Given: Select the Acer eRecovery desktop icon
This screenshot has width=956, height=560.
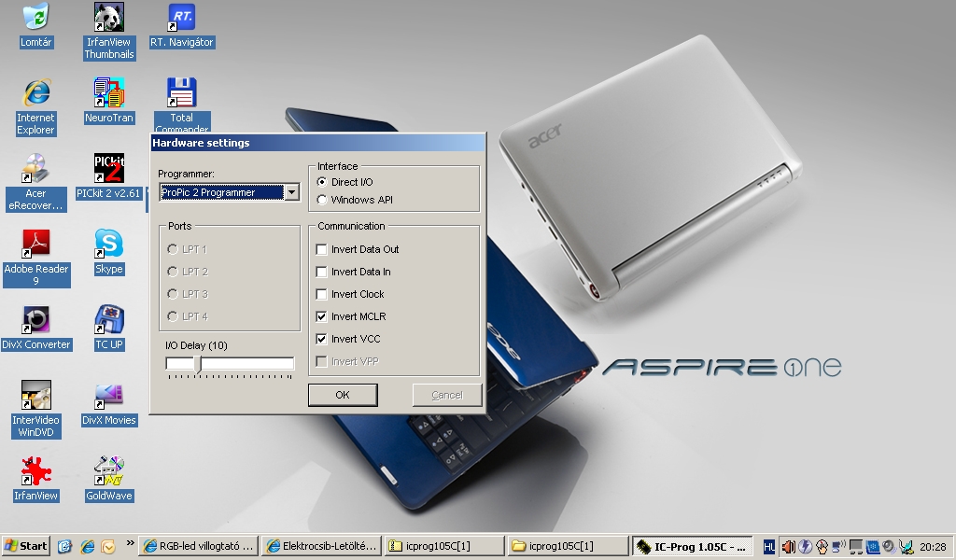Looking at the screenshot, I should point(35,182).
